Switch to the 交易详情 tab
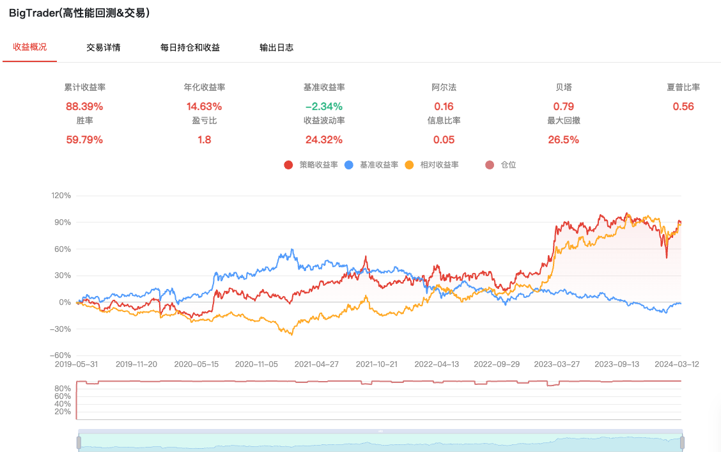Screen dimensions: 721x452 click(x=103, y=47)
